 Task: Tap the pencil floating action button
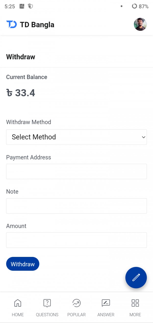[x=136, y=278]
